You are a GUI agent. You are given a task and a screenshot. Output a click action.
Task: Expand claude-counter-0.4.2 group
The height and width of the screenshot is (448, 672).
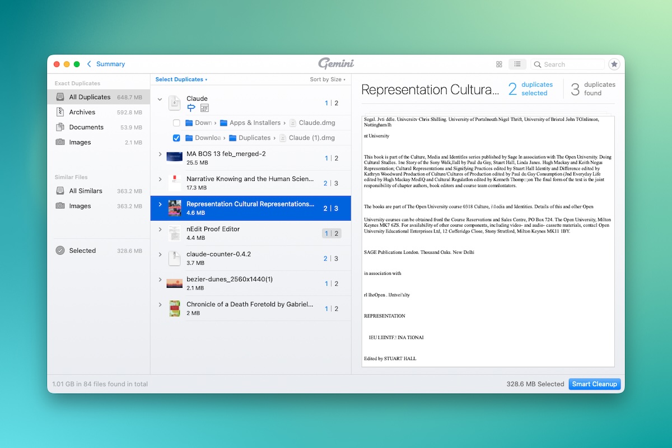160,254
